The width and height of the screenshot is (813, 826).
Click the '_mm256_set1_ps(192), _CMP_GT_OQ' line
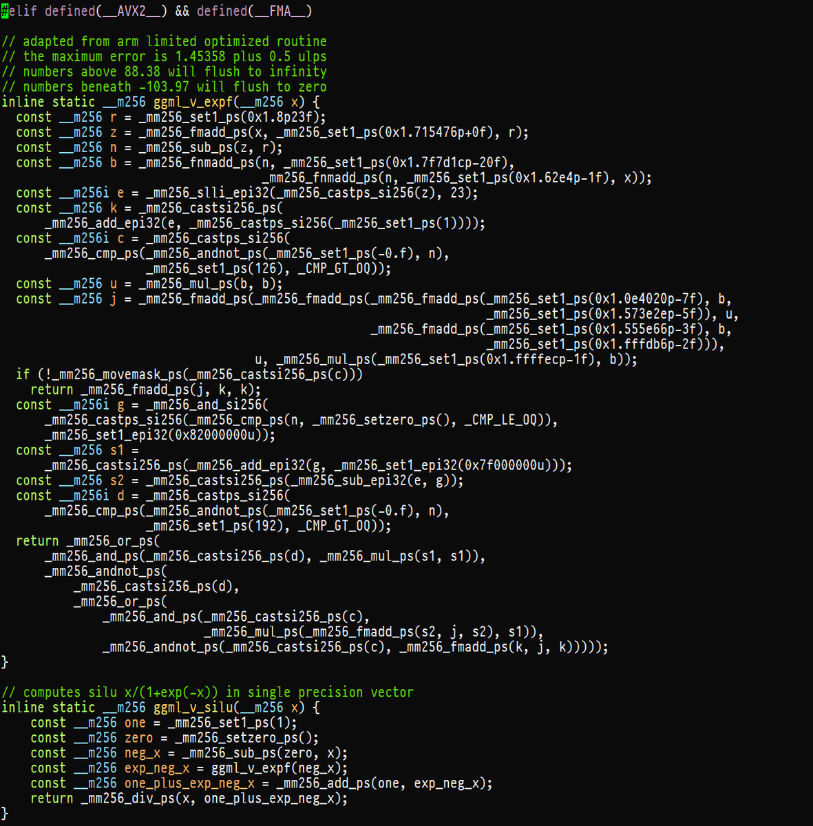(x=268, y=526)
